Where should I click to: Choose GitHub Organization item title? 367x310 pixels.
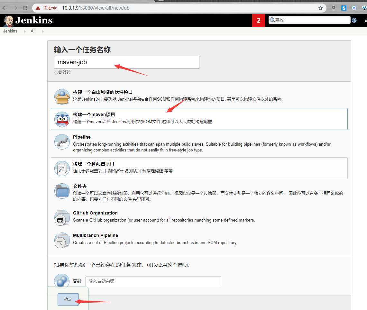point(95,213)
